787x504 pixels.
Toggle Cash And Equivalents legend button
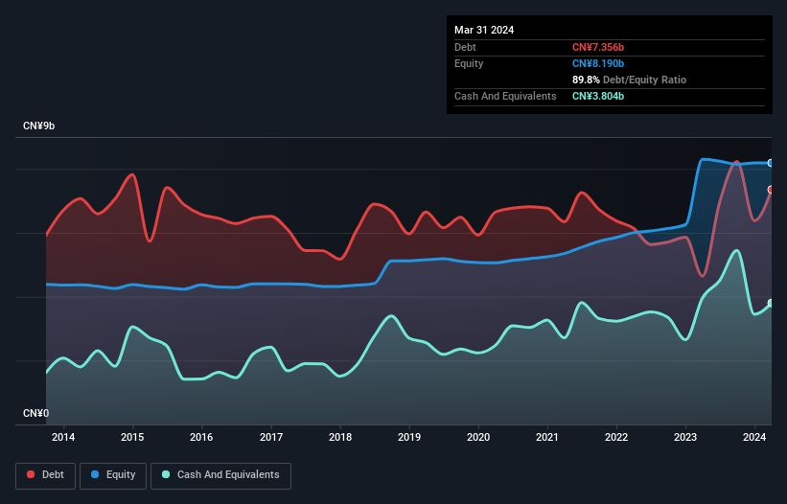pyautogui.click(x=220, y=475)
